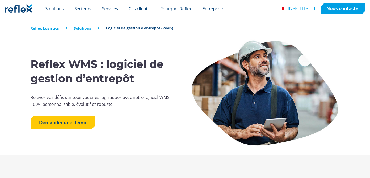The image size is (370, 178).
Task: Click the Logiciel de gestion d'entrepôt breadcrumb
Action: (140, 28)
